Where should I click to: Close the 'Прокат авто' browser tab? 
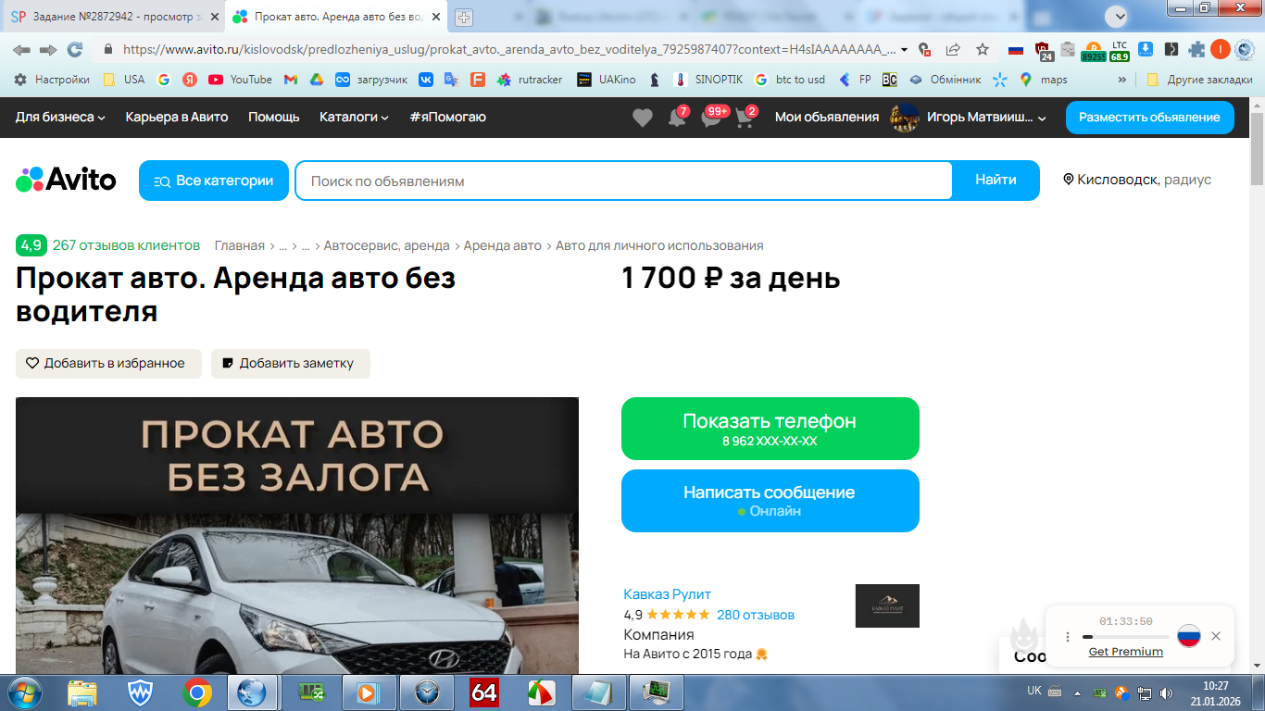pyautogui.click(x=436, y=17)
